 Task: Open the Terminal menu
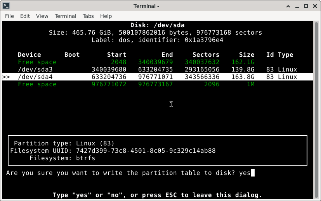coord(65,16)
